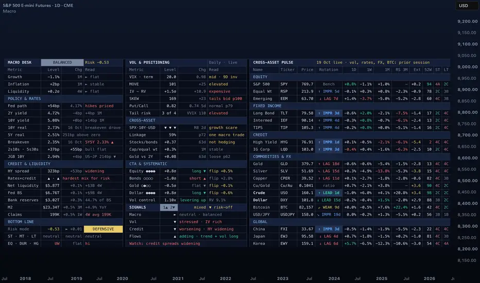This screenshot has height=283, width=480.
Task: Click 'Watch: credit spreads widening' note
Action: pyautogui.click(x=164, y=243)
